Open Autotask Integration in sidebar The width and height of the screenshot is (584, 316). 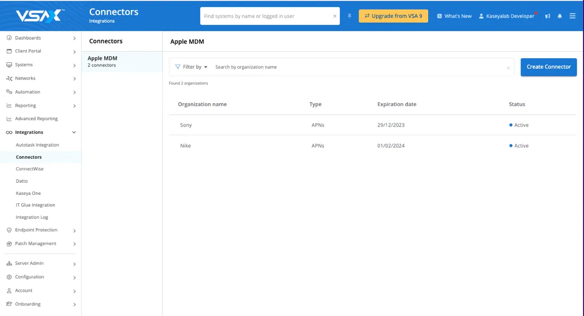click(37, 145)
